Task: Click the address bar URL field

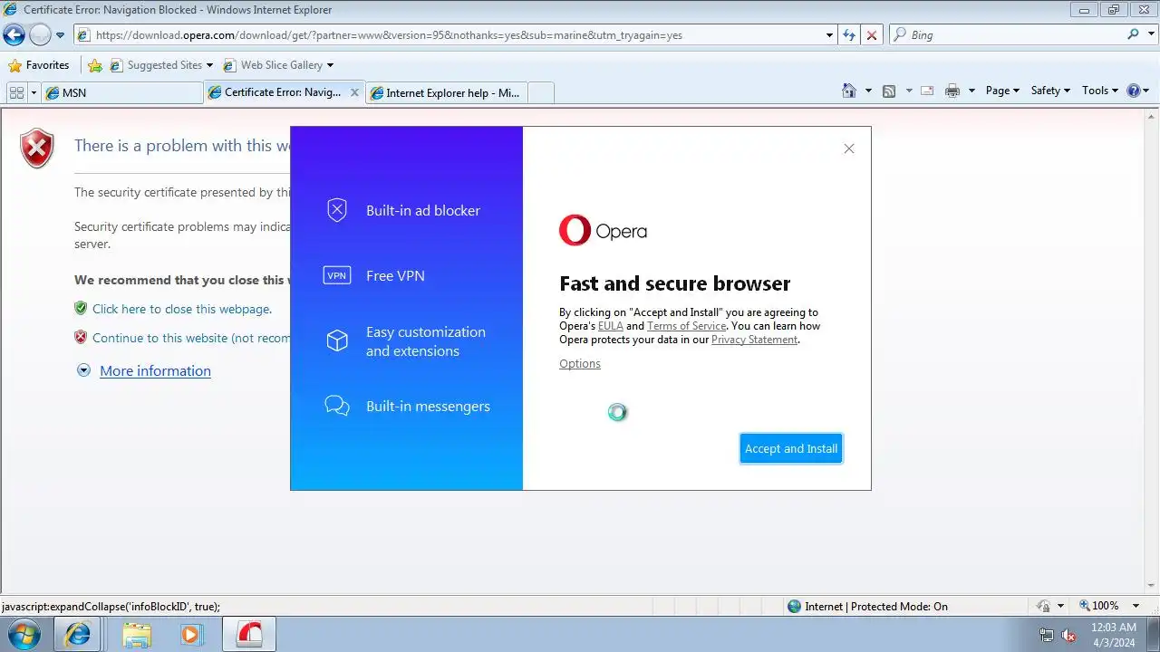Action: (449, 35)
